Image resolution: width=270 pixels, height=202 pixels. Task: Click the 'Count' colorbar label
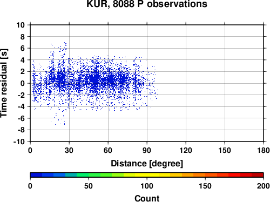147,198
